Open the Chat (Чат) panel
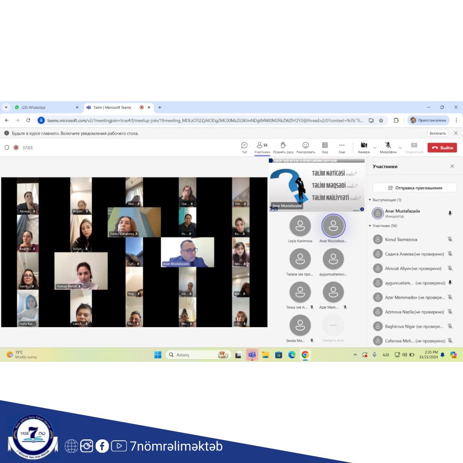This screenshot has width=463, height=463. 244,147
